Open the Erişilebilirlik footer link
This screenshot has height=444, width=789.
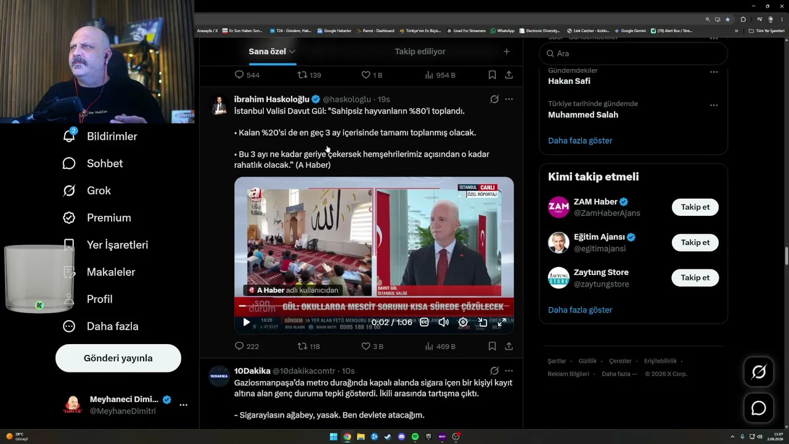pyautogui.click(x=660, y=361)
